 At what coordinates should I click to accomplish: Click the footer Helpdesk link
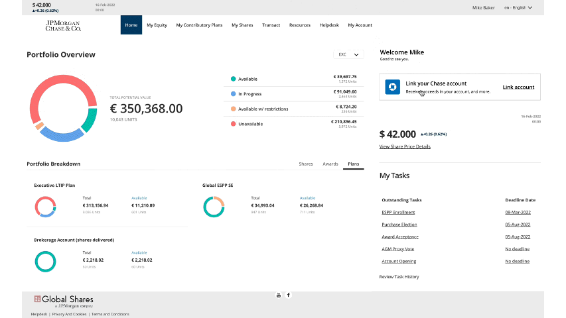click(x=39, y=315)
